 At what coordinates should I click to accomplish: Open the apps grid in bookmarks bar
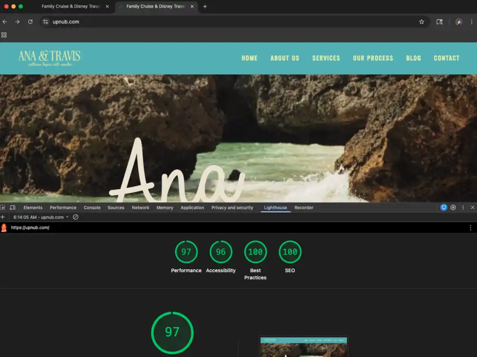[4, 35]
